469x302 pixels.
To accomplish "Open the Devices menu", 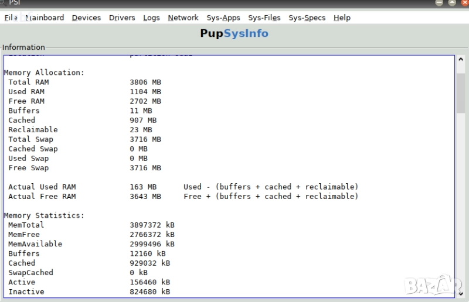I will [x=86, y=18].
